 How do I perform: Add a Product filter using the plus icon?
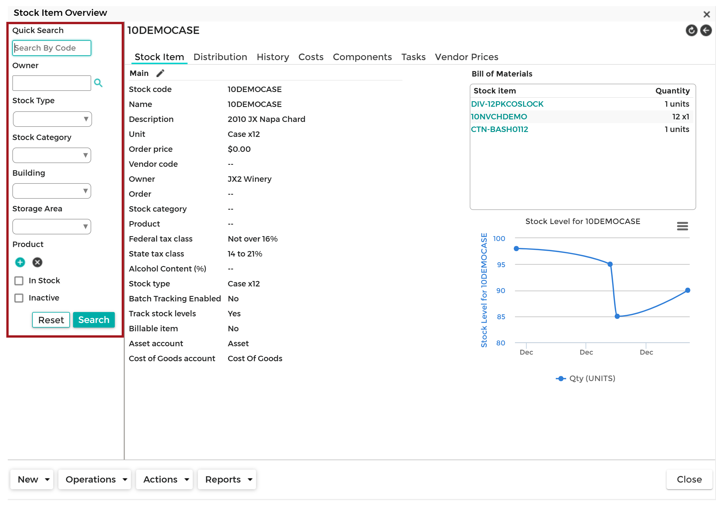tap(20, 262)
